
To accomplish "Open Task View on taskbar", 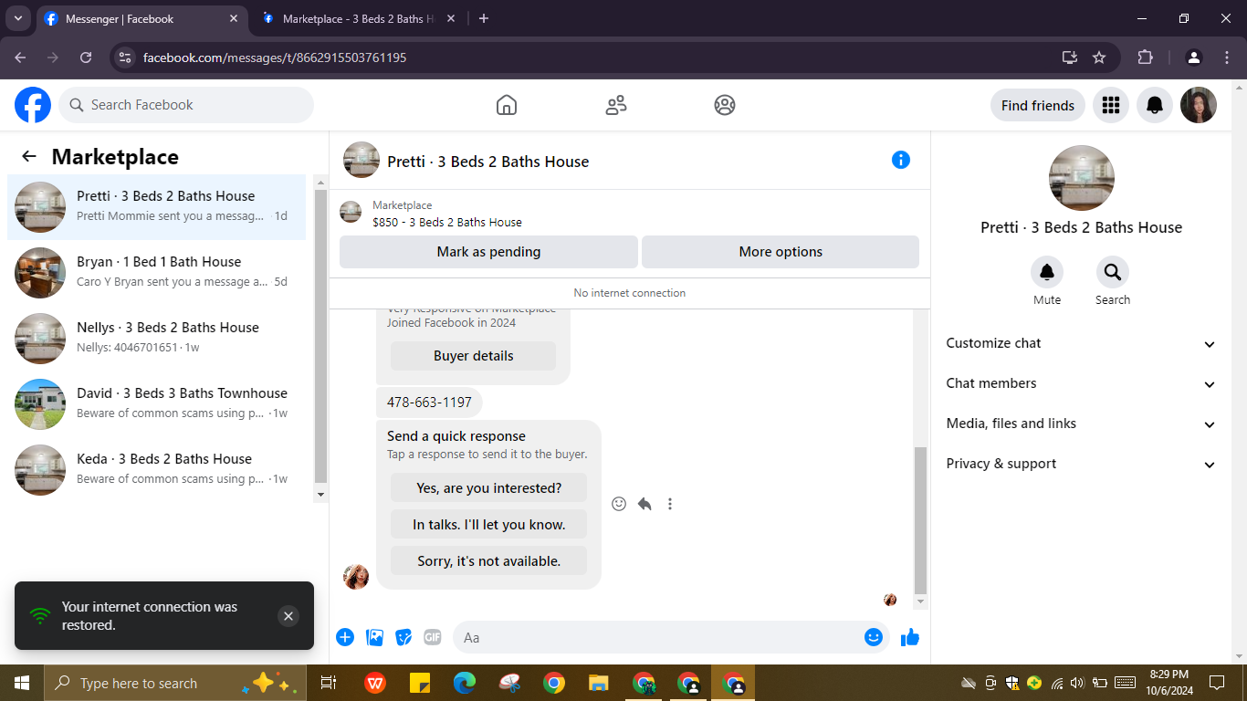I will pyautogui.click(x=329, y=683).
